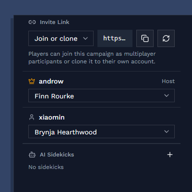
Task: Click the person icon beside xiaomin
Action: point(32,117)
